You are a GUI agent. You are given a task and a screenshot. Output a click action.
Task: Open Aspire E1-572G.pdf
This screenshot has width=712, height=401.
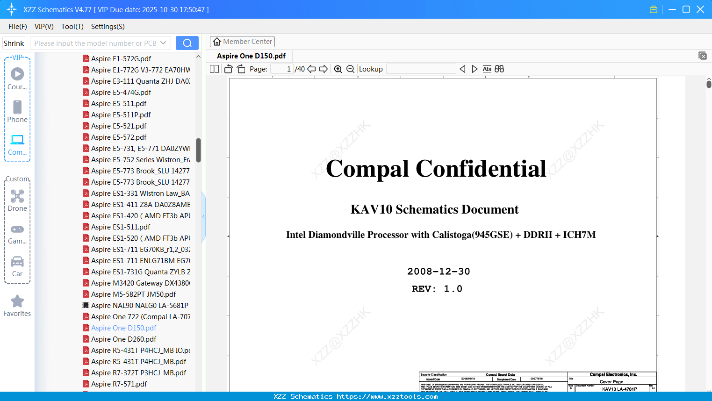[121, 58]
